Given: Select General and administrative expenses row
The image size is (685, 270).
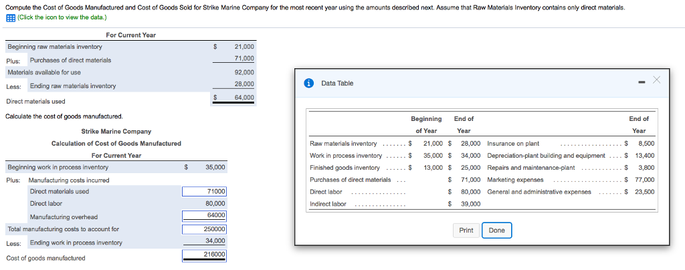Looking at the screenshot, I should pyautogui.click(x=571, y=192).
